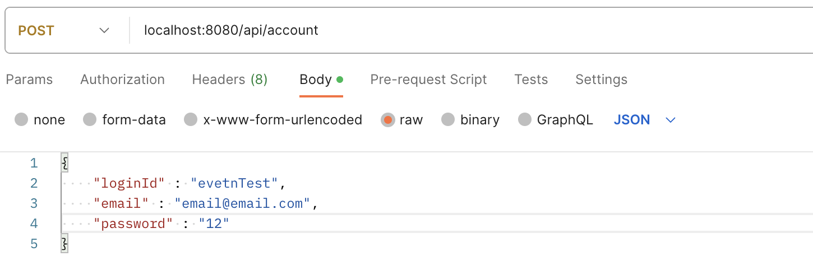Select the GraphQL body type

pos(525,120)
